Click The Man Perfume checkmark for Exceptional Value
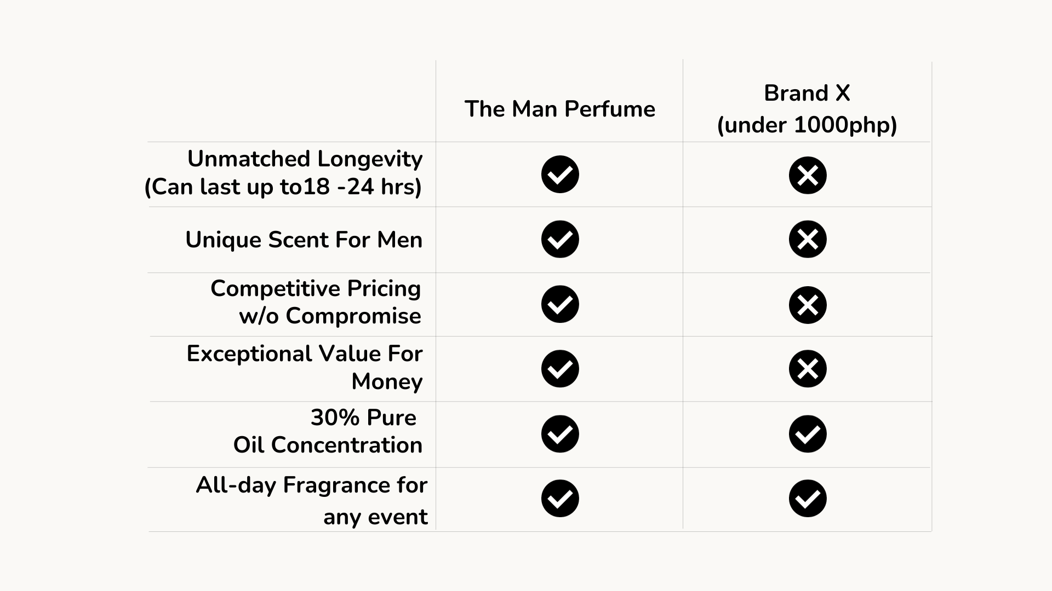The image size is (1052, 591). [560, 369]
